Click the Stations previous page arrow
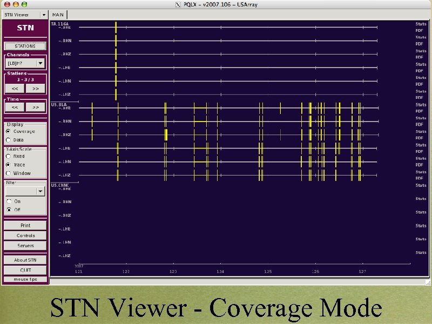432x324 pixels. (14, 88)
